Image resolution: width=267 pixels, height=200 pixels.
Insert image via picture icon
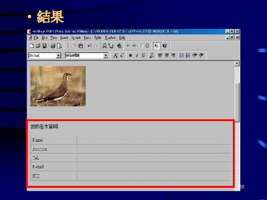click(111, 46)
